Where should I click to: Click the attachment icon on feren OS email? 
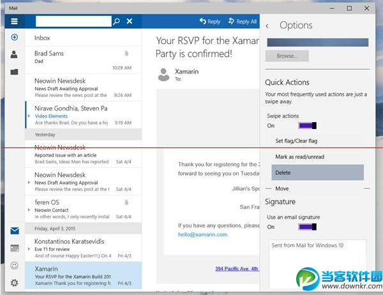pos(126,202)
